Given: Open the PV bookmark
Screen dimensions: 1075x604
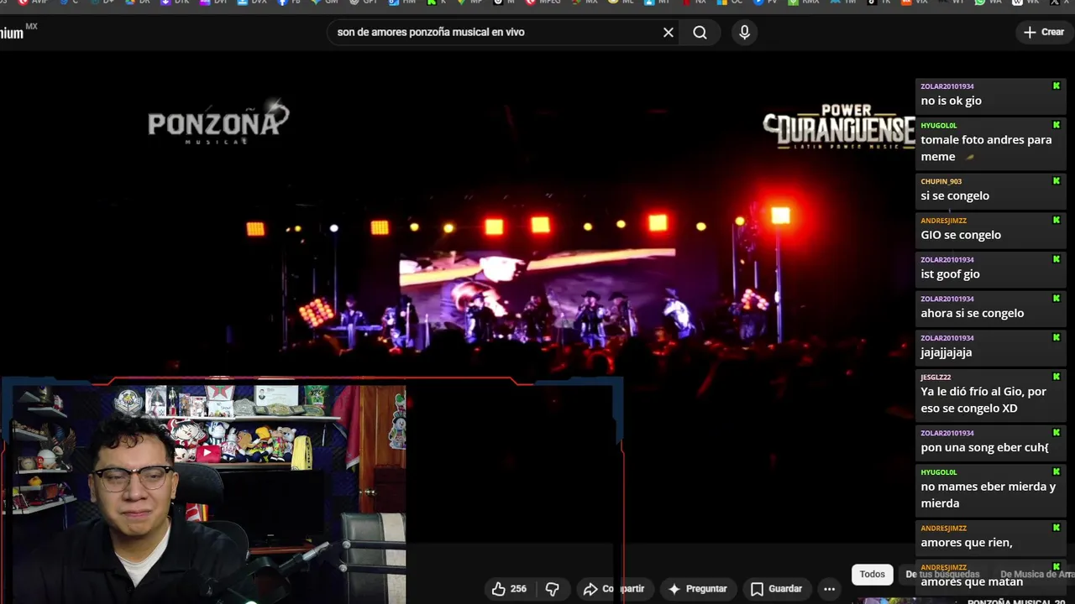Looking at the screenshot, I should (765, 3).
